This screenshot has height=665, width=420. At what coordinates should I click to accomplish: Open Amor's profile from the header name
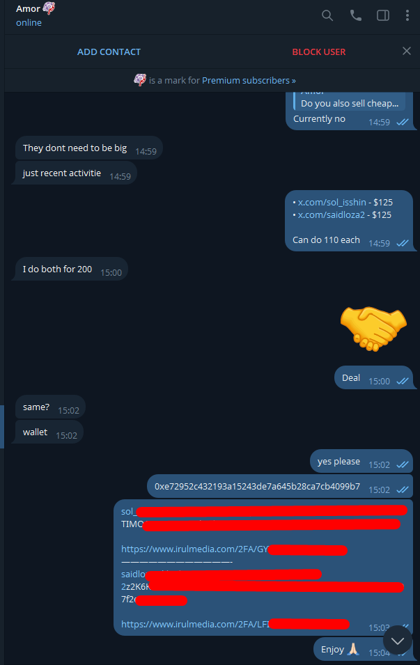[28, 9]
